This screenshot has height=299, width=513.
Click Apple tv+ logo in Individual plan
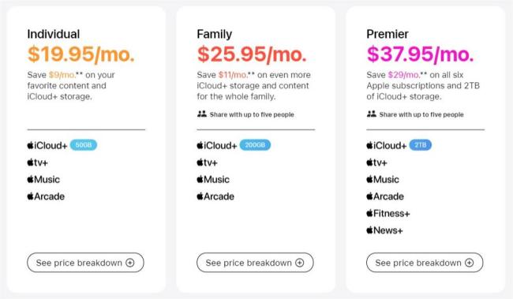38,163
